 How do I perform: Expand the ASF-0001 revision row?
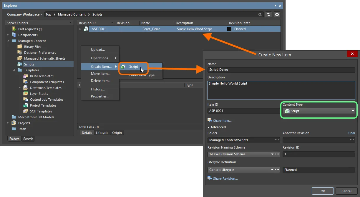coord(80,29)
